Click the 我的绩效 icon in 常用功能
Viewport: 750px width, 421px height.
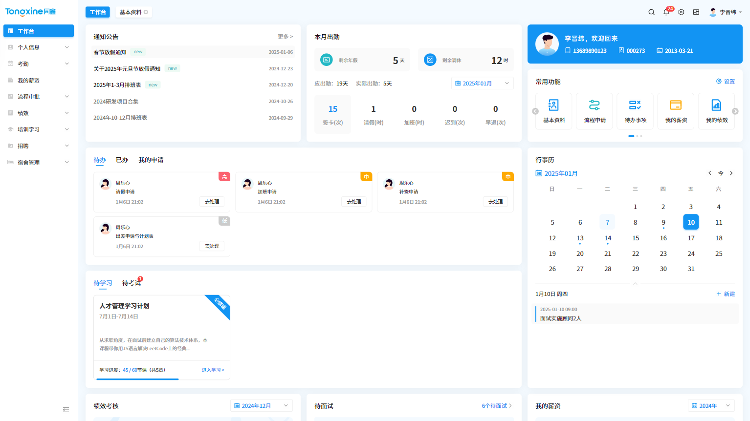(x=716, y=111)
